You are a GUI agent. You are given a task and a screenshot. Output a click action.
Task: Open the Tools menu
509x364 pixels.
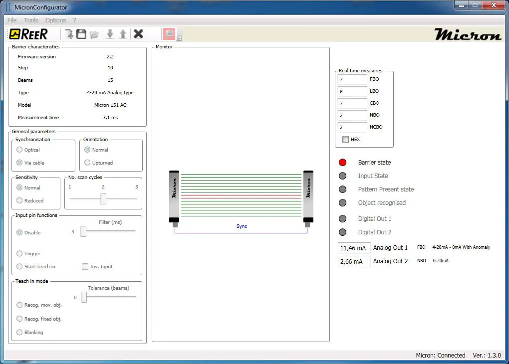[31, 20]
